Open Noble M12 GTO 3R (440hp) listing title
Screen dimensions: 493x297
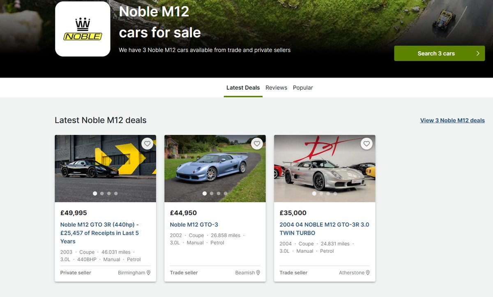click(100, 233)
